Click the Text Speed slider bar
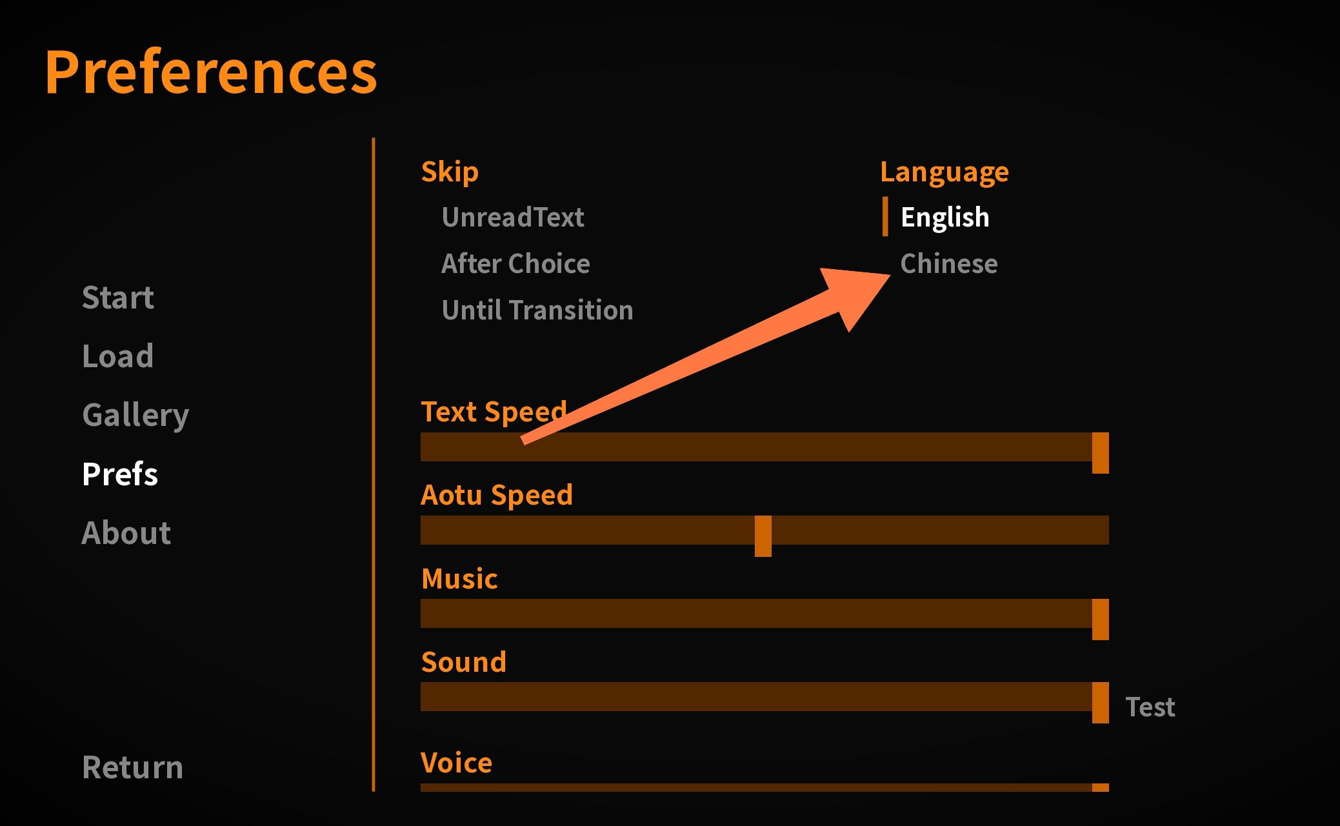 pyautogui.click(x=755, y=447)
